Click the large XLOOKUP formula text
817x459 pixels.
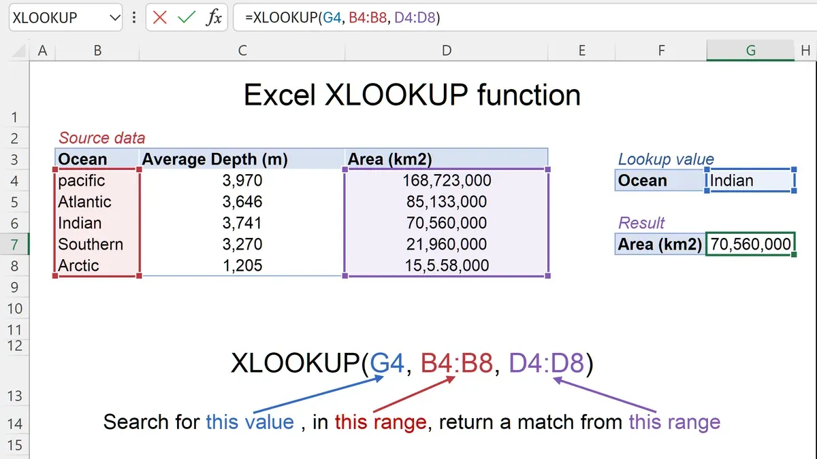pos(412,364)
